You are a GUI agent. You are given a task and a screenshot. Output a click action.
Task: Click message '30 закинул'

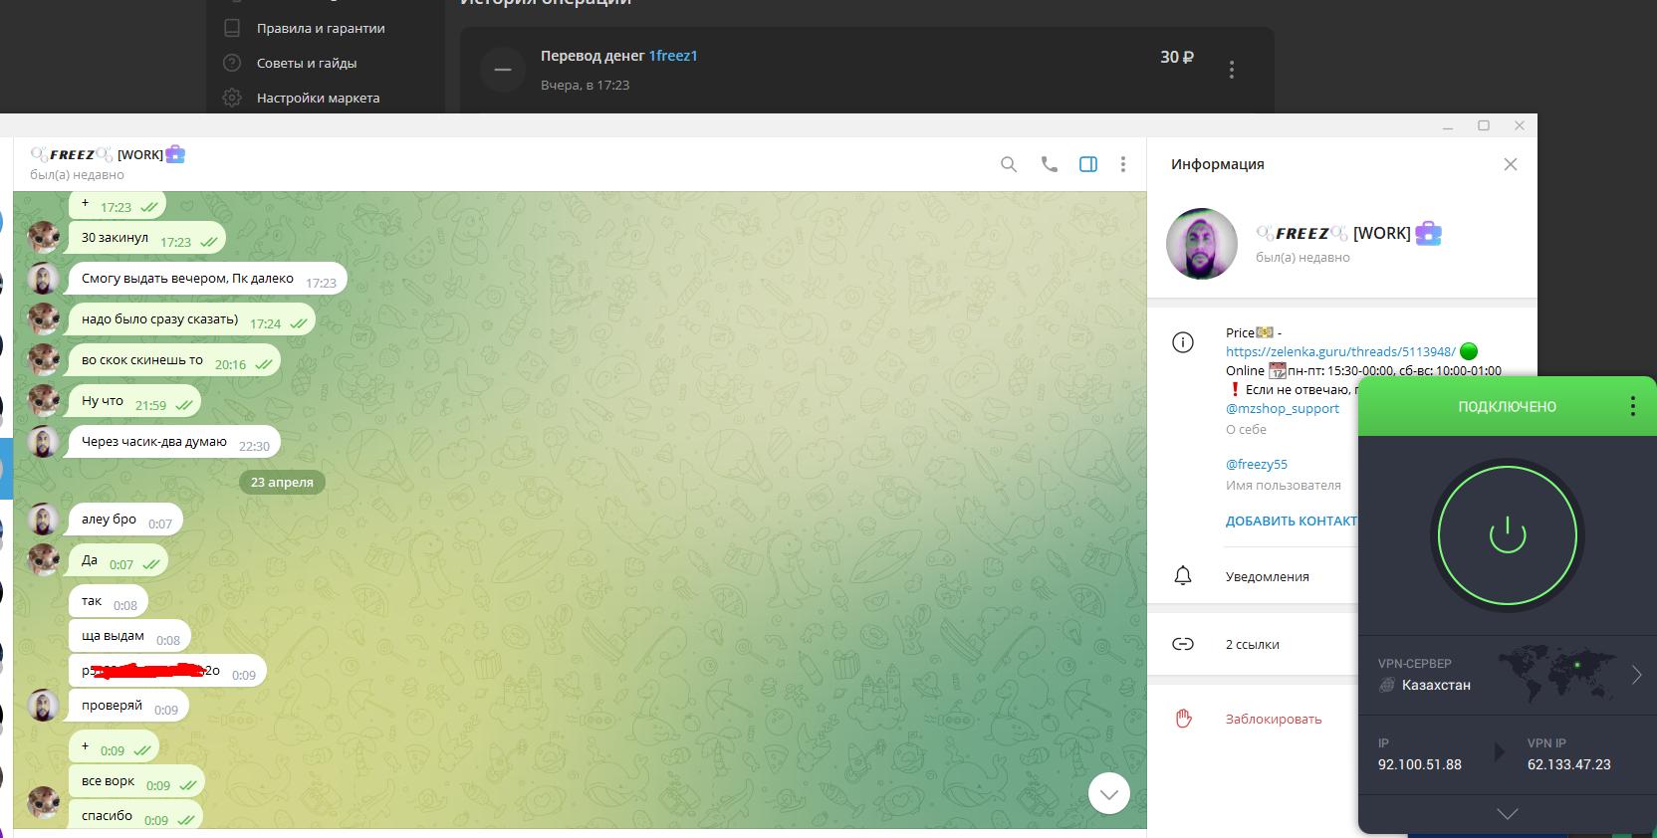tap(146, 238)
